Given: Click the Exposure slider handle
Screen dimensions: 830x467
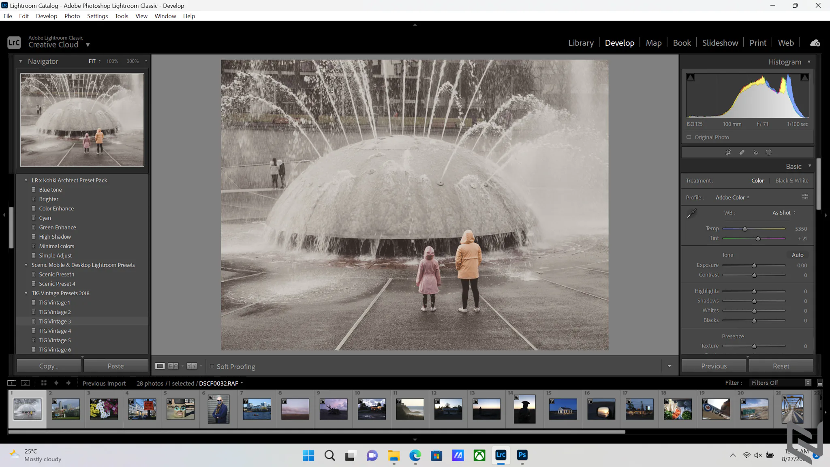Looking at the screenshot, I should click(x=754, y=266).
